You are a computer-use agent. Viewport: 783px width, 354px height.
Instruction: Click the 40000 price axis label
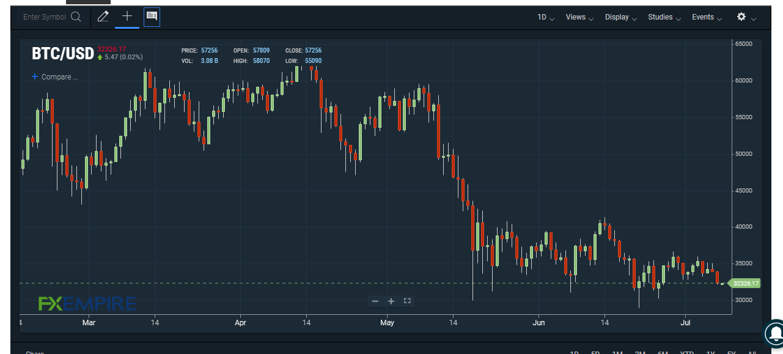744,227
